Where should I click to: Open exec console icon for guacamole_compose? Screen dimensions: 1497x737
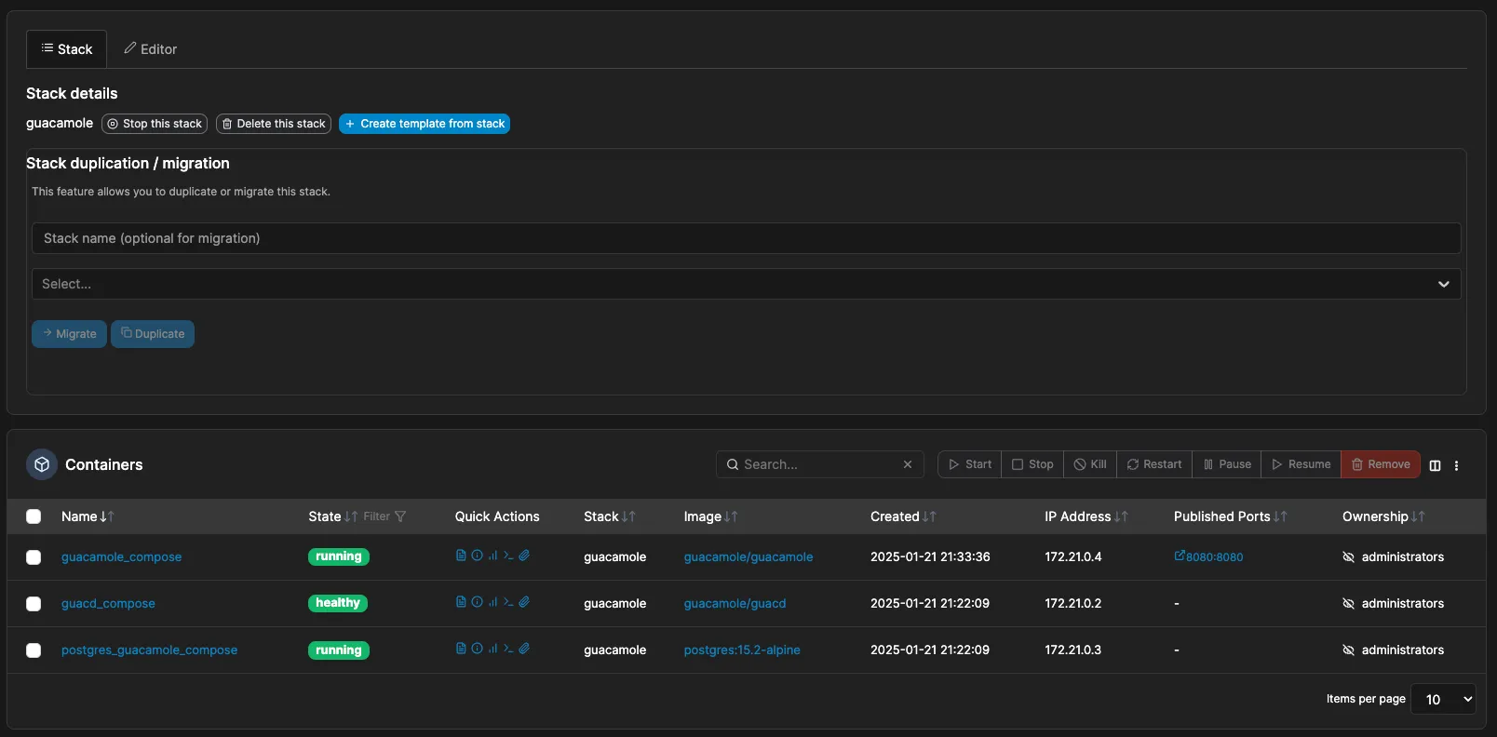508,556
